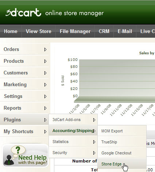Open File Manager in the top navigation
This screenshot has width=155, height=172.
click(75, 31)
